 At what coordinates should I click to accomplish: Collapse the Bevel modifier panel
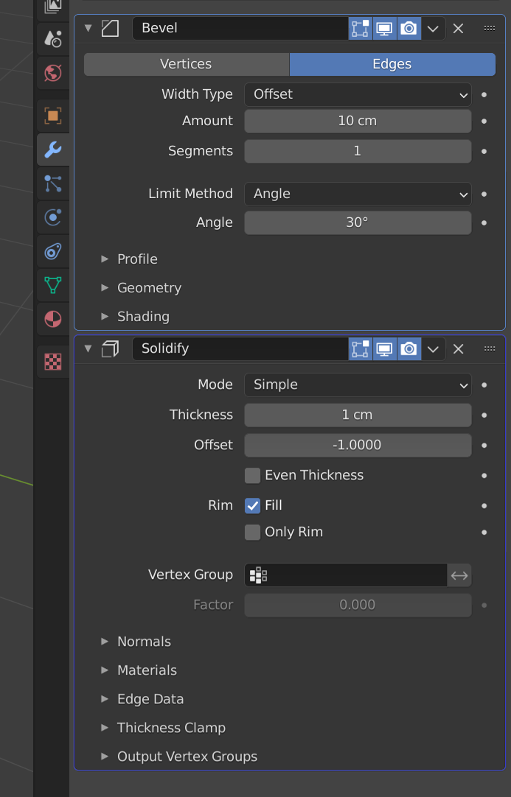click(88, 28)
